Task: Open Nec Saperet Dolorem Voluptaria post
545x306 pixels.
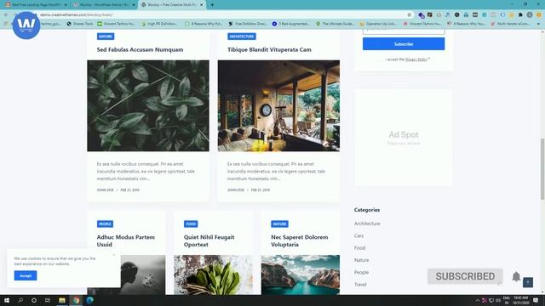Action: pyautogui.click(x=299, y=241)
